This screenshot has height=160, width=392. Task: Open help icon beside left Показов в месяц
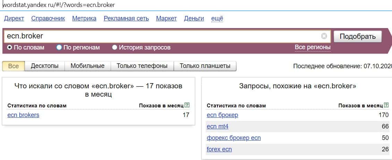187,105
